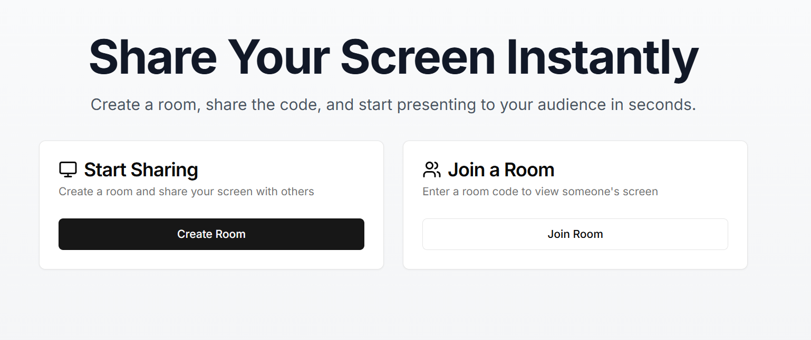This screenshot has width=811, height=340.
Task: Click the page subtitle about creating a room
Action: [393, 104]
